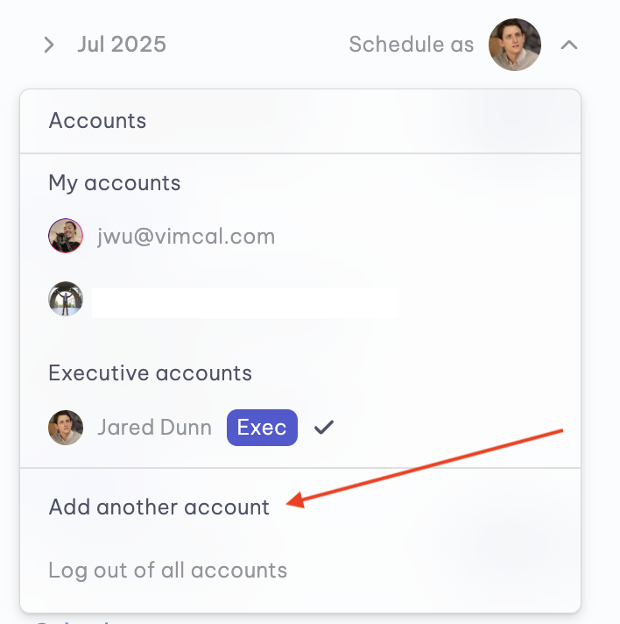This screenshot has width=620, height=624.
Task: Click the Schedule as label
Action: point(411,44)
